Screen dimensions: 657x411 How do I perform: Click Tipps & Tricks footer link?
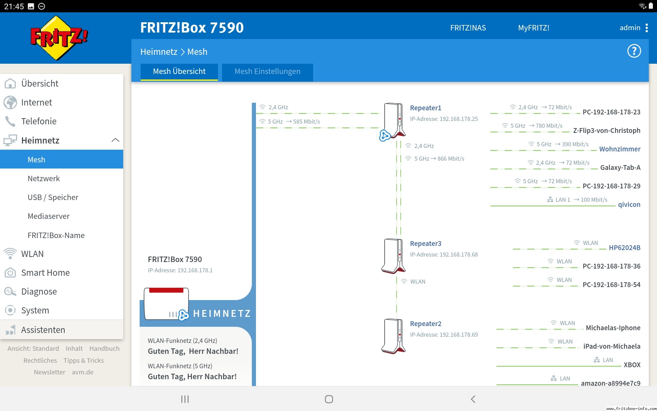pos(83,360)
